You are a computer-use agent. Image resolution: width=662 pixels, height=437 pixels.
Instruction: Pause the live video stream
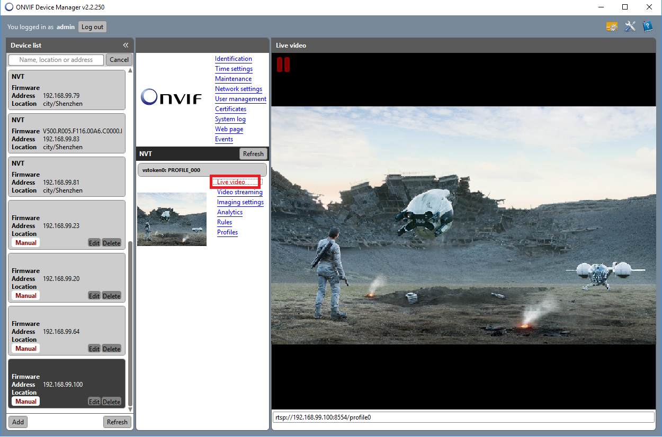pyautogui.click(x=283, y=65)
